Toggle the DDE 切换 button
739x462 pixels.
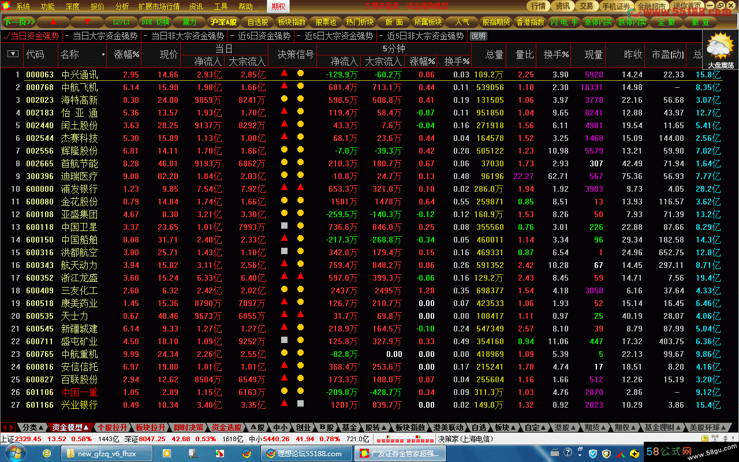tap(155, 22)
